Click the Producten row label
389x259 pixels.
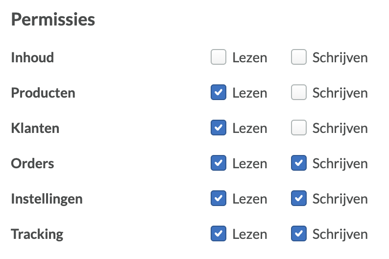tap(43, 93)
